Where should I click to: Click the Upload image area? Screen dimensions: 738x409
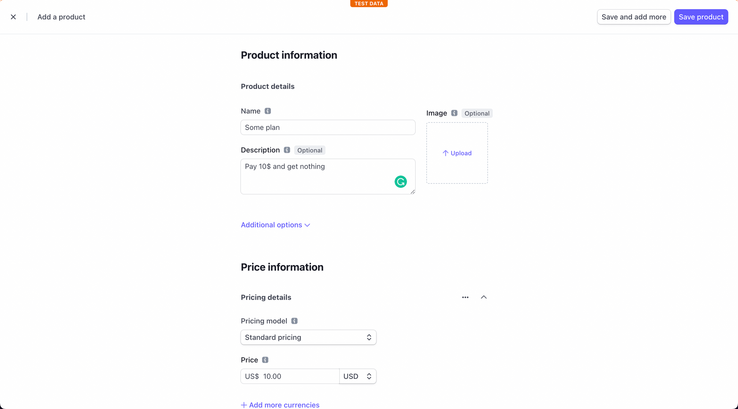[457, 153]
